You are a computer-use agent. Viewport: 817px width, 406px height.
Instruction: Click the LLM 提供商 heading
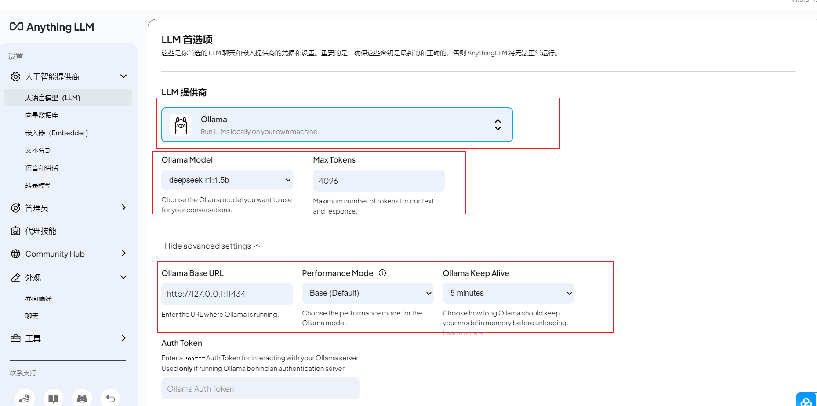pyautogui.click(x=184, y=92)
